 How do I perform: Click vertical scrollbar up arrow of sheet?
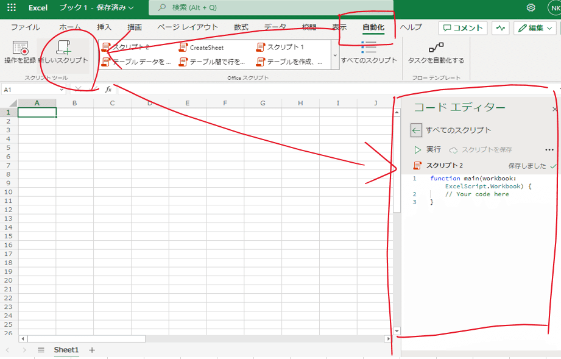click(x=397, y=112)
